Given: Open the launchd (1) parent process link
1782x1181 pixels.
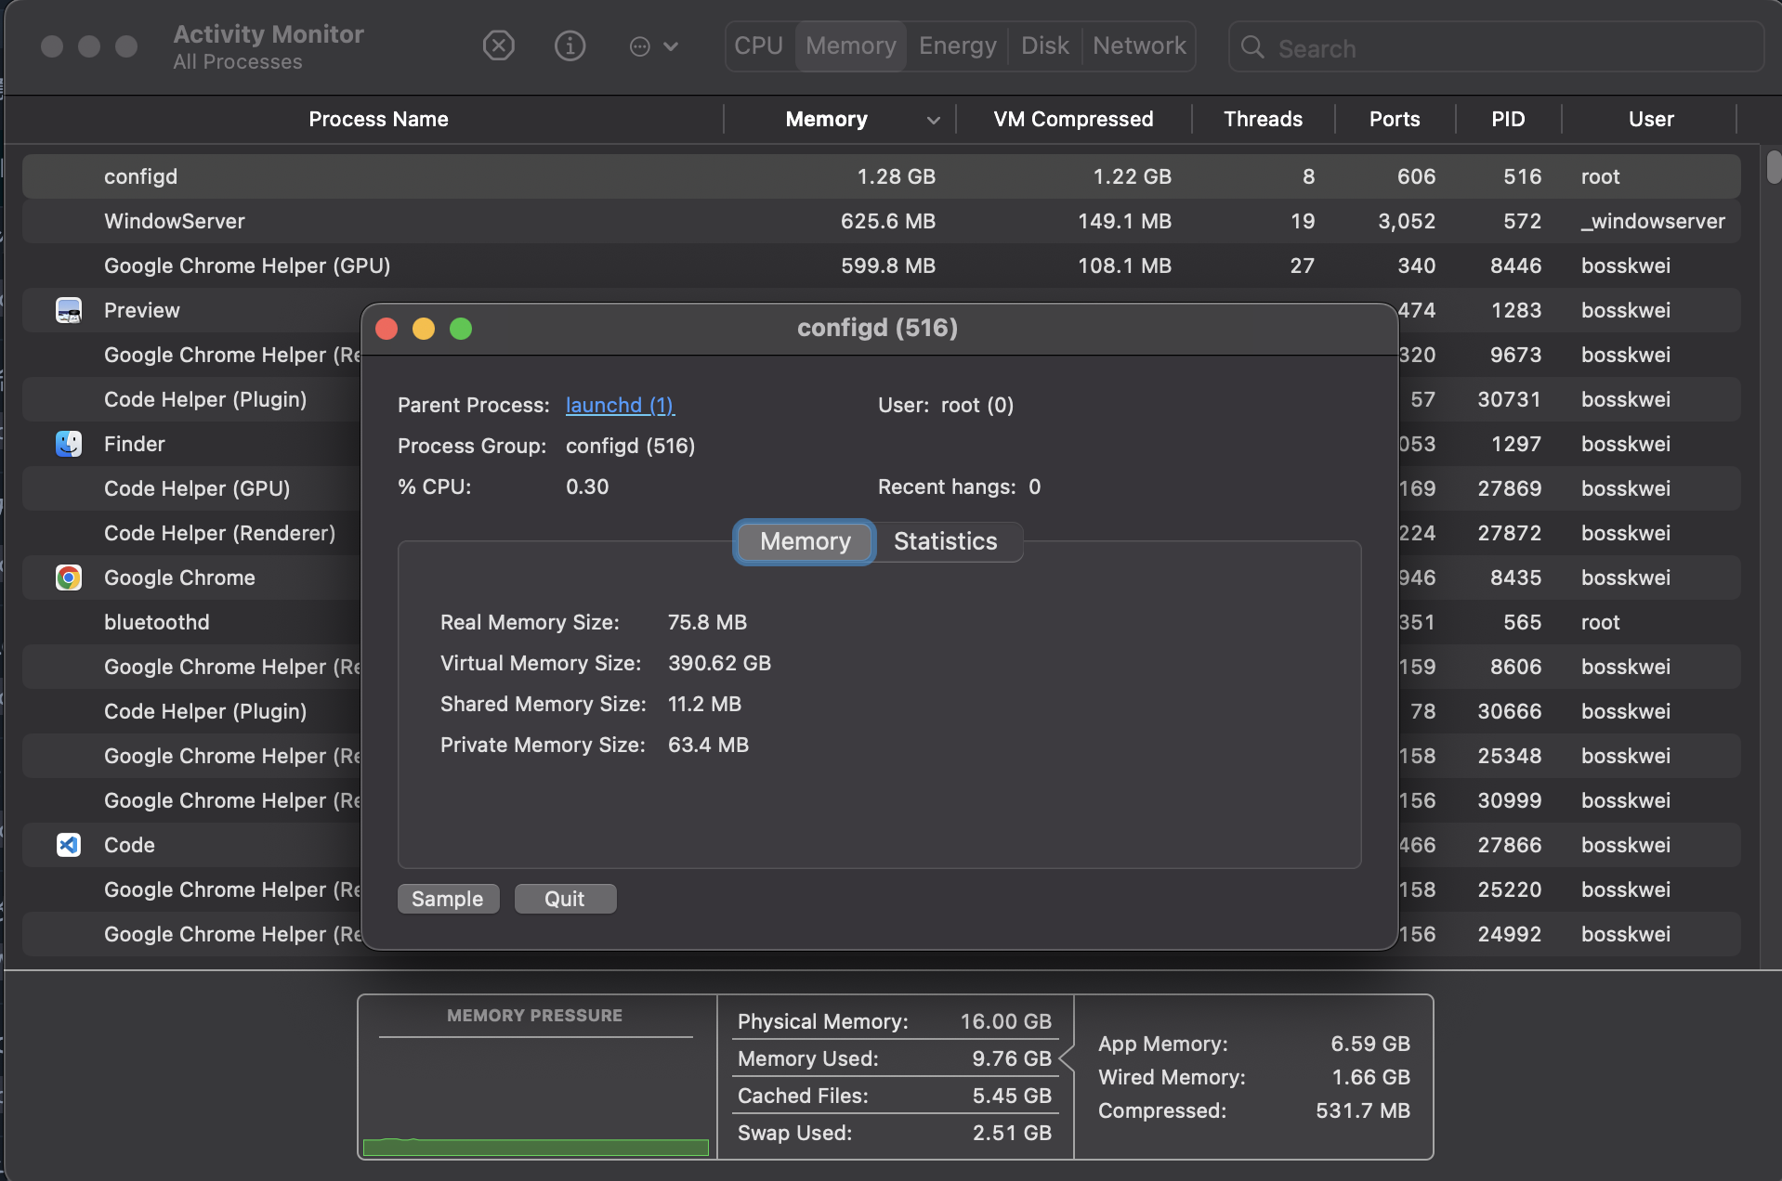Looking at the screenshot, I should pyautogui.click(x=620, y=405).
